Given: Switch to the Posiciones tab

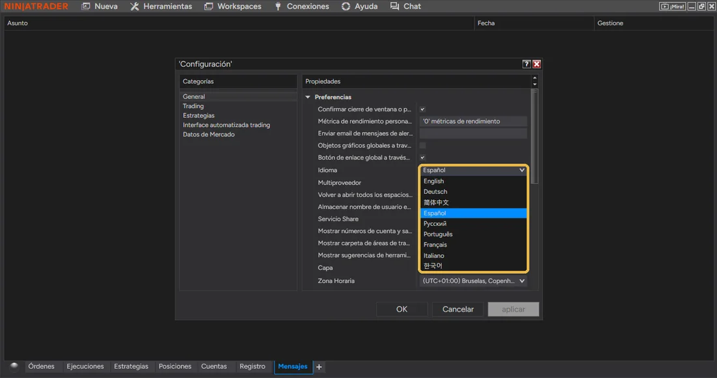Looking at the screenshot, I should [x=175, y=366].
